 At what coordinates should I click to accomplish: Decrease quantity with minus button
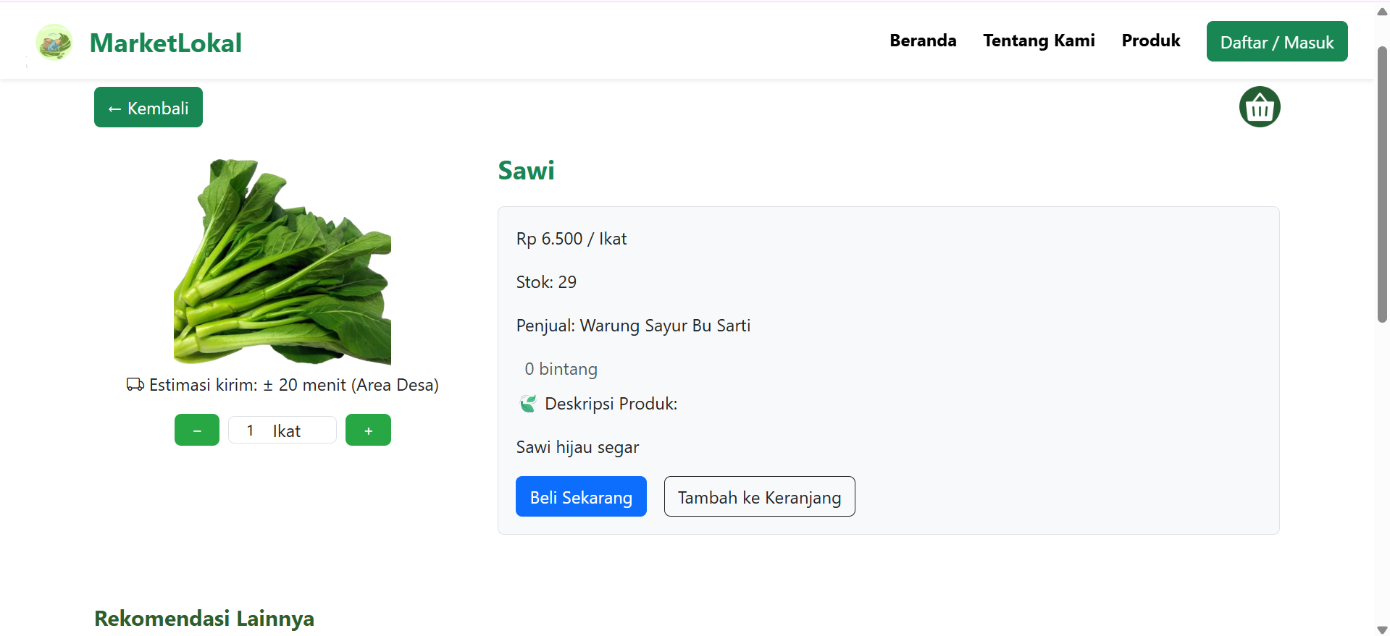point(197,430)
